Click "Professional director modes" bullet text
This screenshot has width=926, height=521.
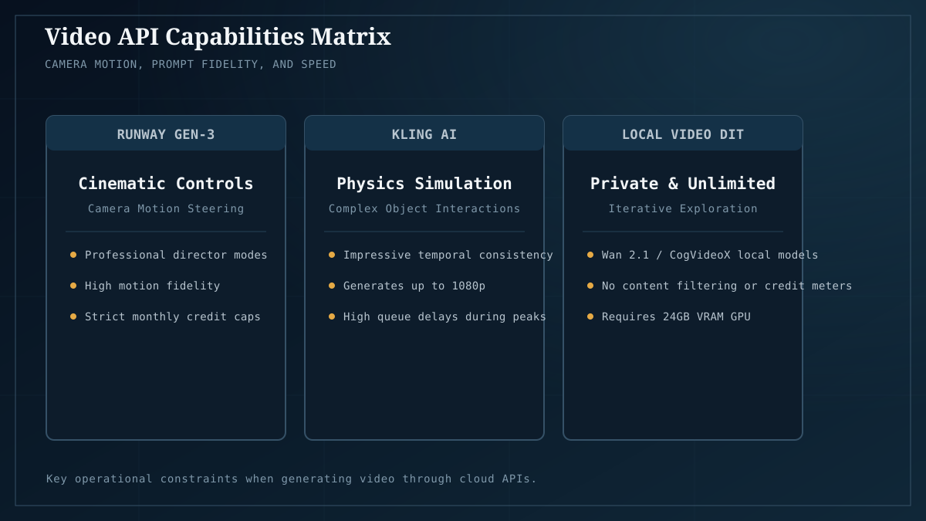coord(176,255)
